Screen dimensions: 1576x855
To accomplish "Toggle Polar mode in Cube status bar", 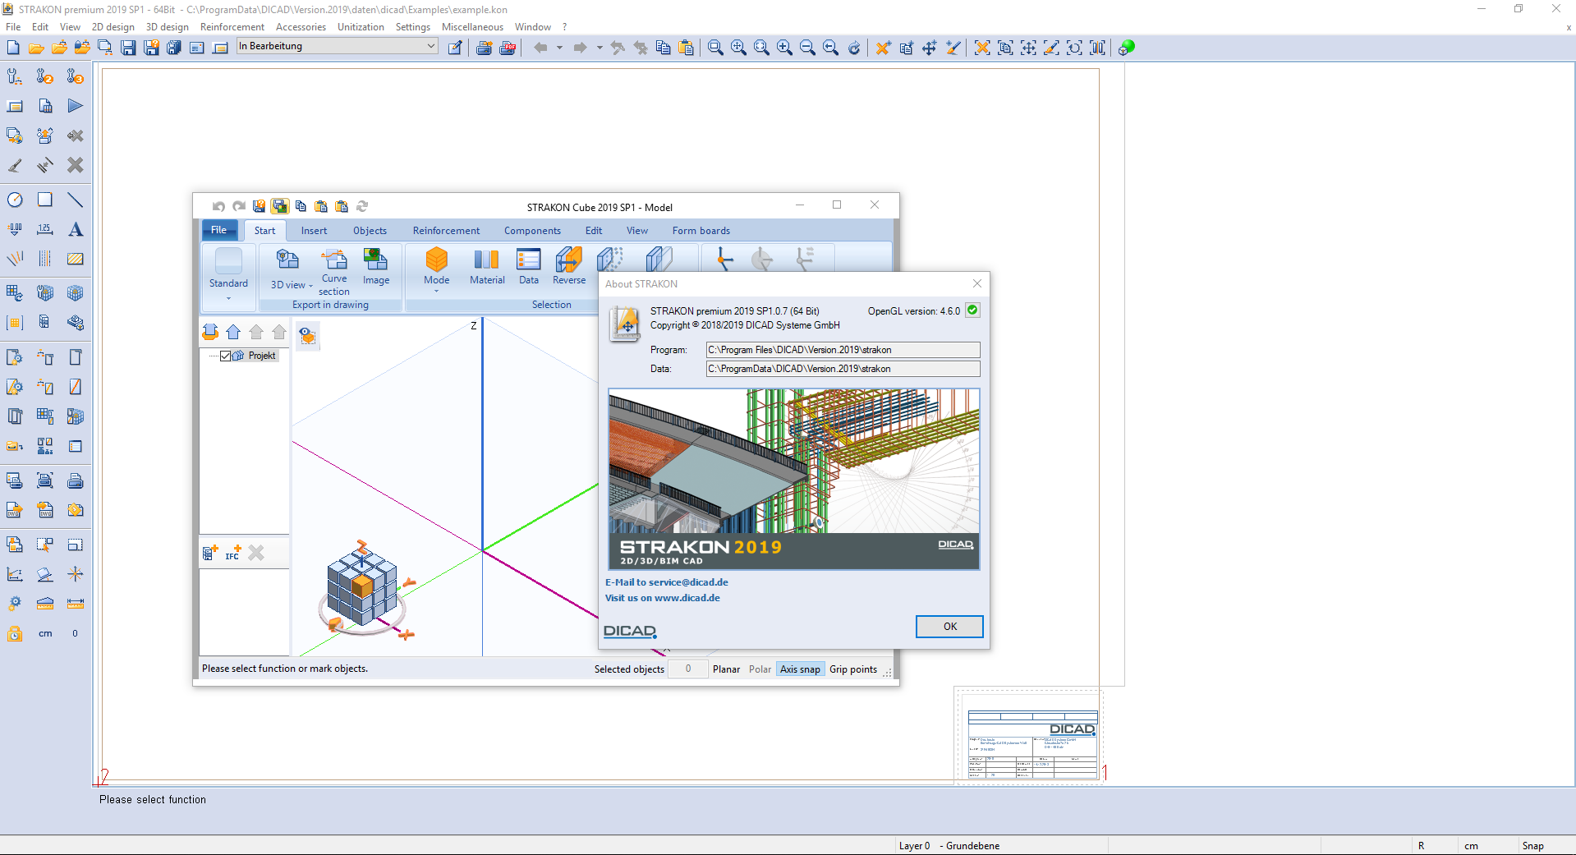I will [760, 669].
